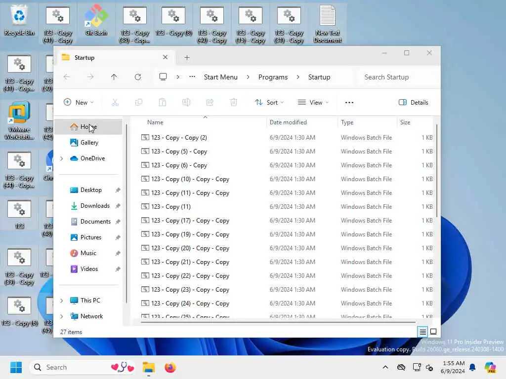
Task: Select OneDrive in the navigation pane
Action: (x=88, y=158)
